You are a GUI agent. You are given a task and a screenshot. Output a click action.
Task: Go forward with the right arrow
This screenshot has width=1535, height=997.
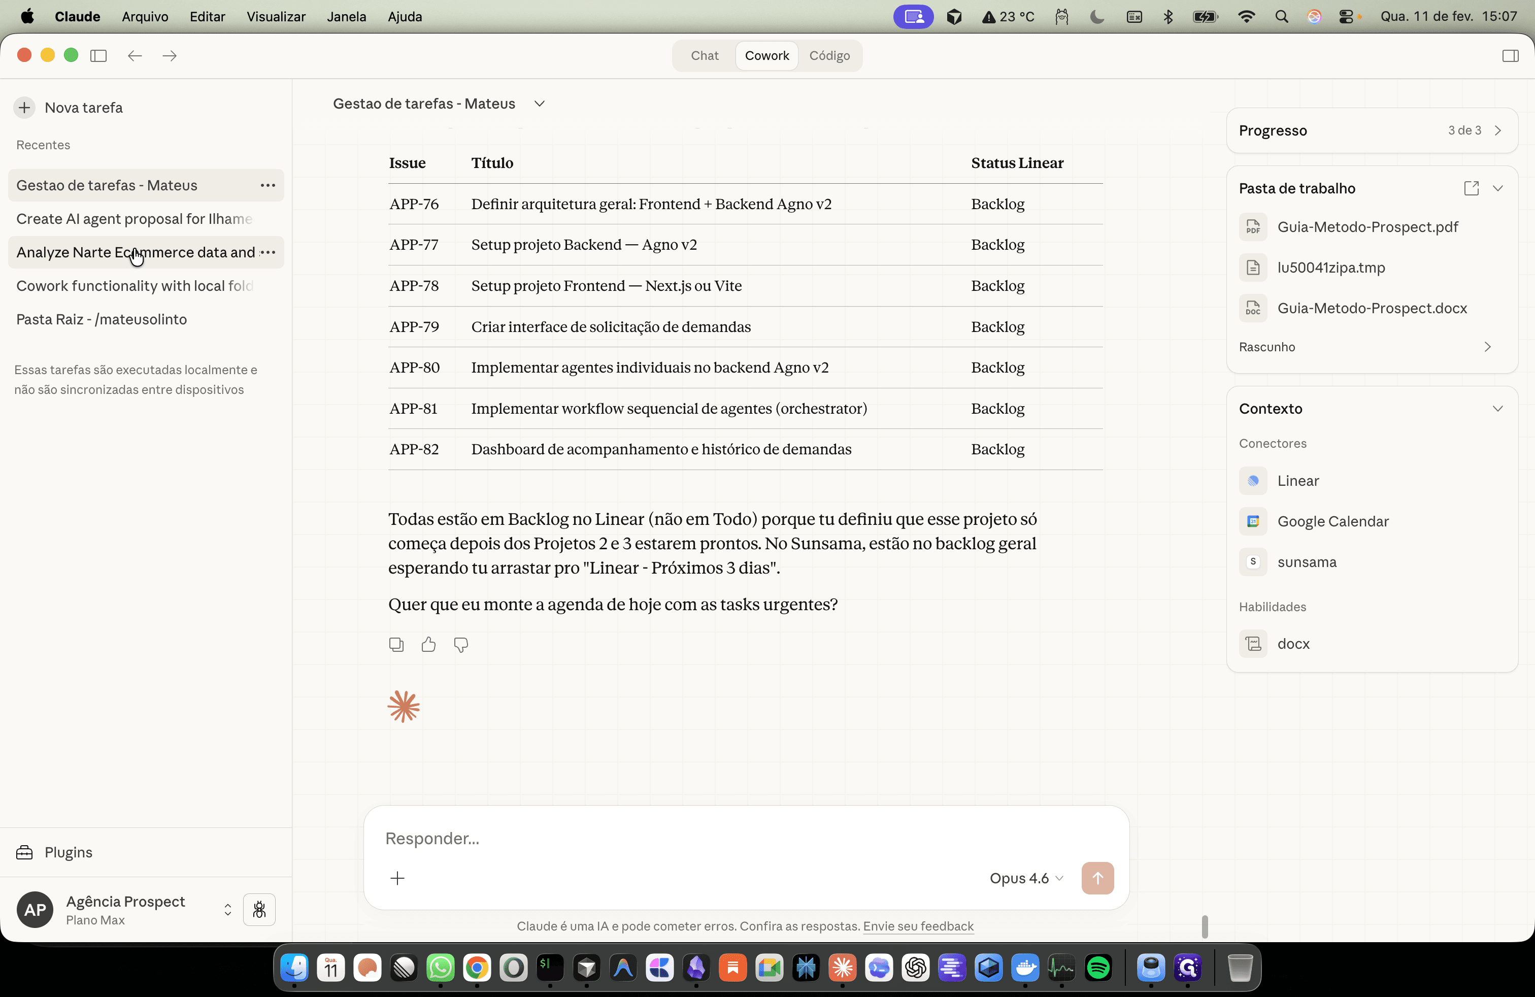pyautogui.click(x=170, y=55)
